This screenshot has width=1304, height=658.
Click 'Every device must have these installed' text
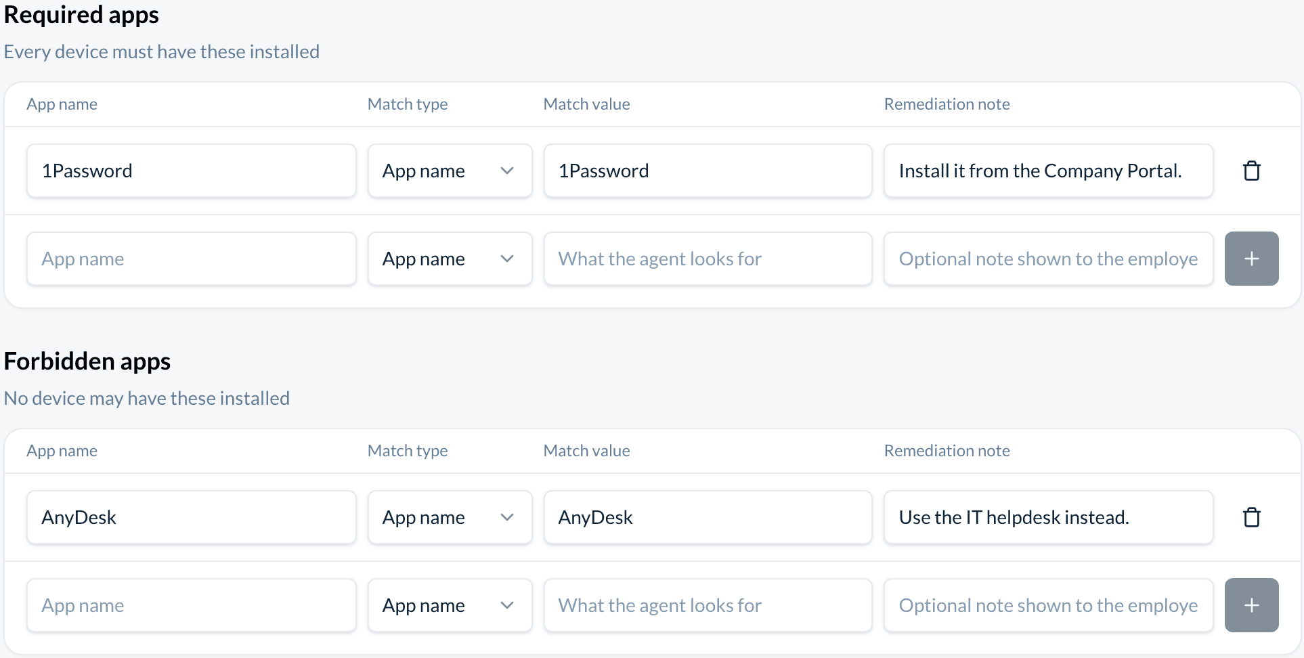pyautogui.click(x=162, y=51)
